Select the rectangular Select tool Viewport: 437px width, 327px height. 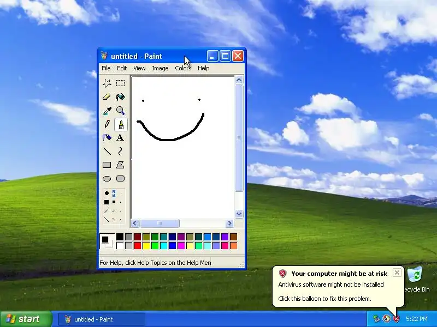click(120, 83)
